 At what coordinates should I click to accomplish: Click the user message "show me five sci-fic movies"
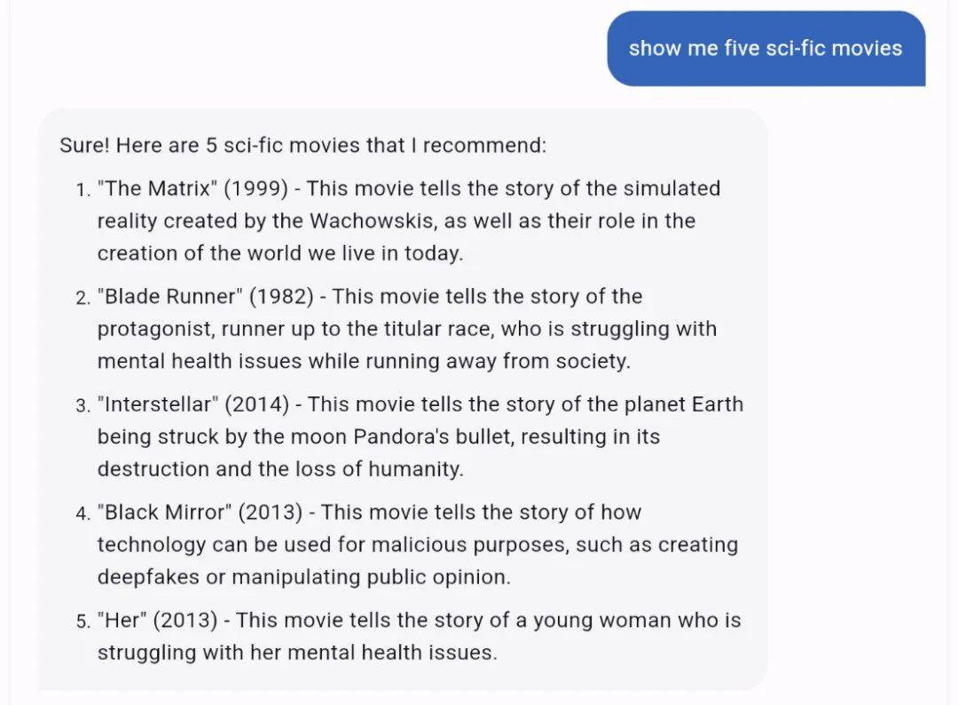point(765,48)
